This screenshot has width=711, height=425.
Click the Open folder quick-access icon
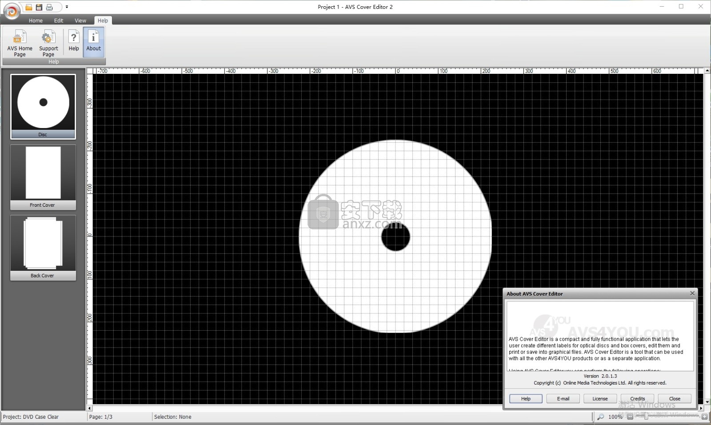[x=28, y=7]
